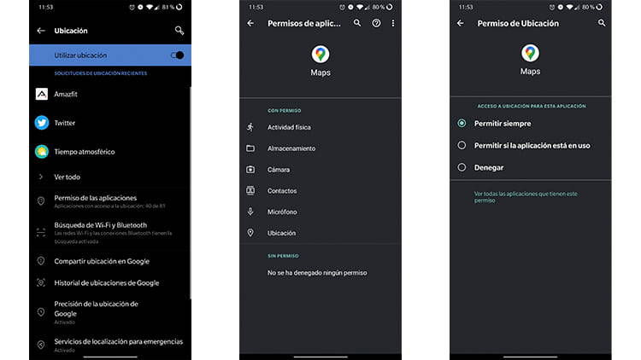Select the Permitir siempre radio button

(x=462, y=124)
